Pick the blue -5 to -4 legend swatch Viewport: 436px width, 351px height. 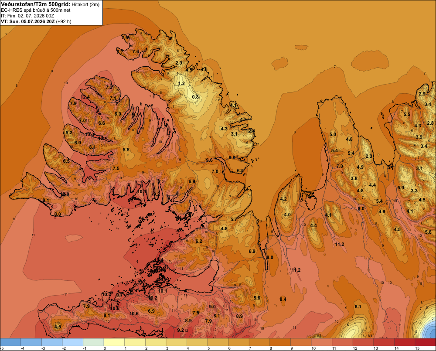click(10, 342)
